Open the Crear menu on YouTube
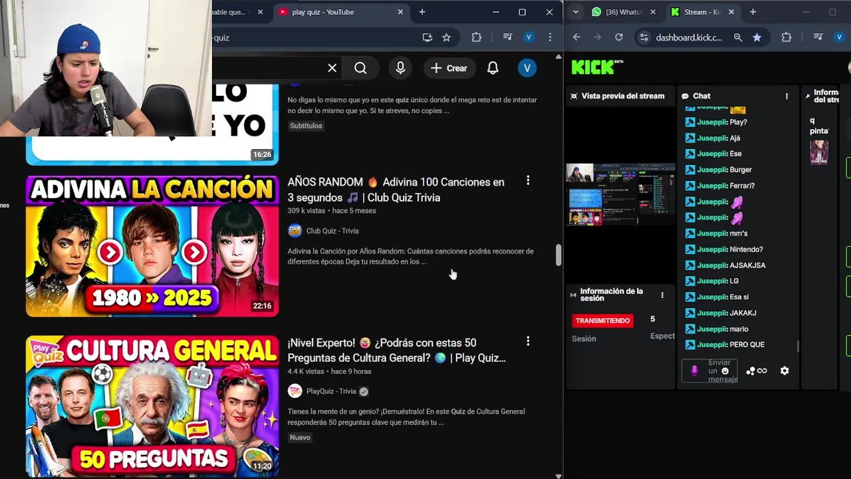 point(449,68)
